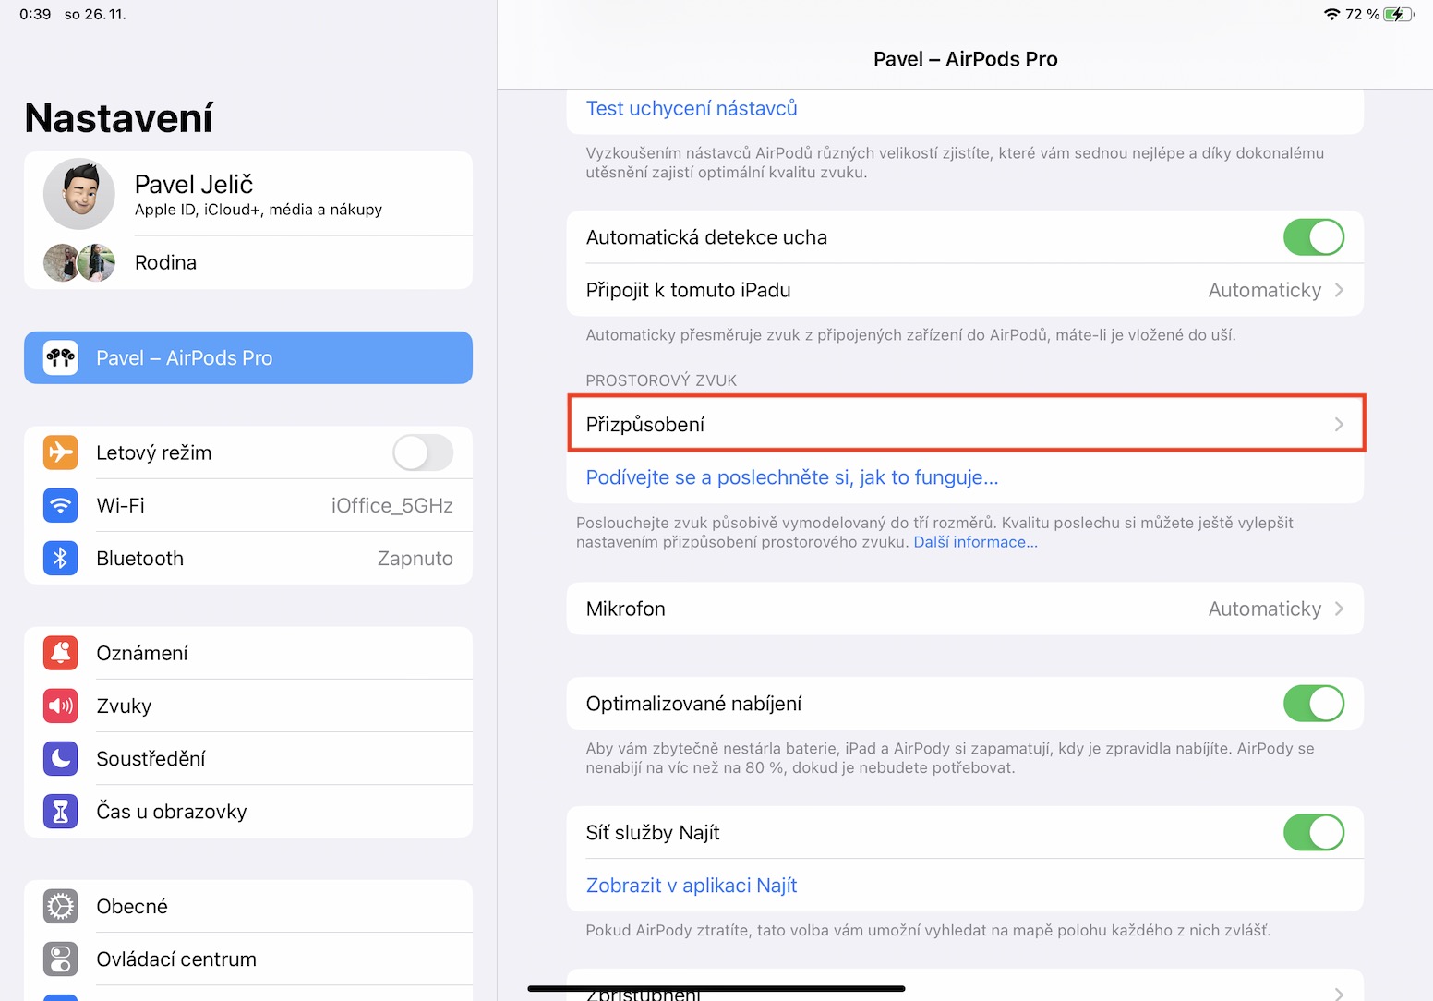1433x1001 pixels.
Task: Open Připojit k tomuto iPadu options
Action: pyautogui.click(x=964, y=290)
